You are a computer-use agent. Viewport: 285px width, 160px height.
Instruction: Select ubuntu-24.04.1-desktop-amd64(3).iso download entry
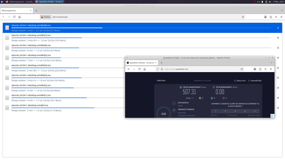[x=64, y=78]
